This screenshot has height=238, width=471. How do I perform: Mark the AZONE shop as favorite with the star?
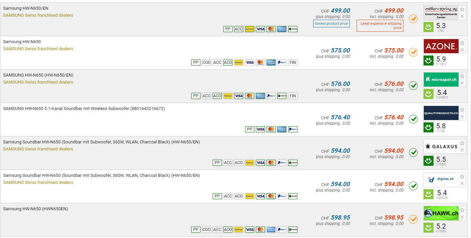click(462, 43)
